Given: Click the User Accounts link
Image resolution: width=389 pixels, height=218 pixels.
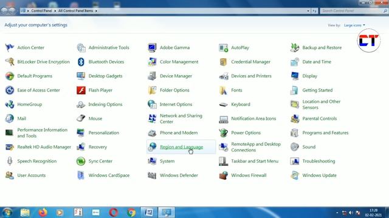Looking at the screenshot, I should click(x=31, y=175).
